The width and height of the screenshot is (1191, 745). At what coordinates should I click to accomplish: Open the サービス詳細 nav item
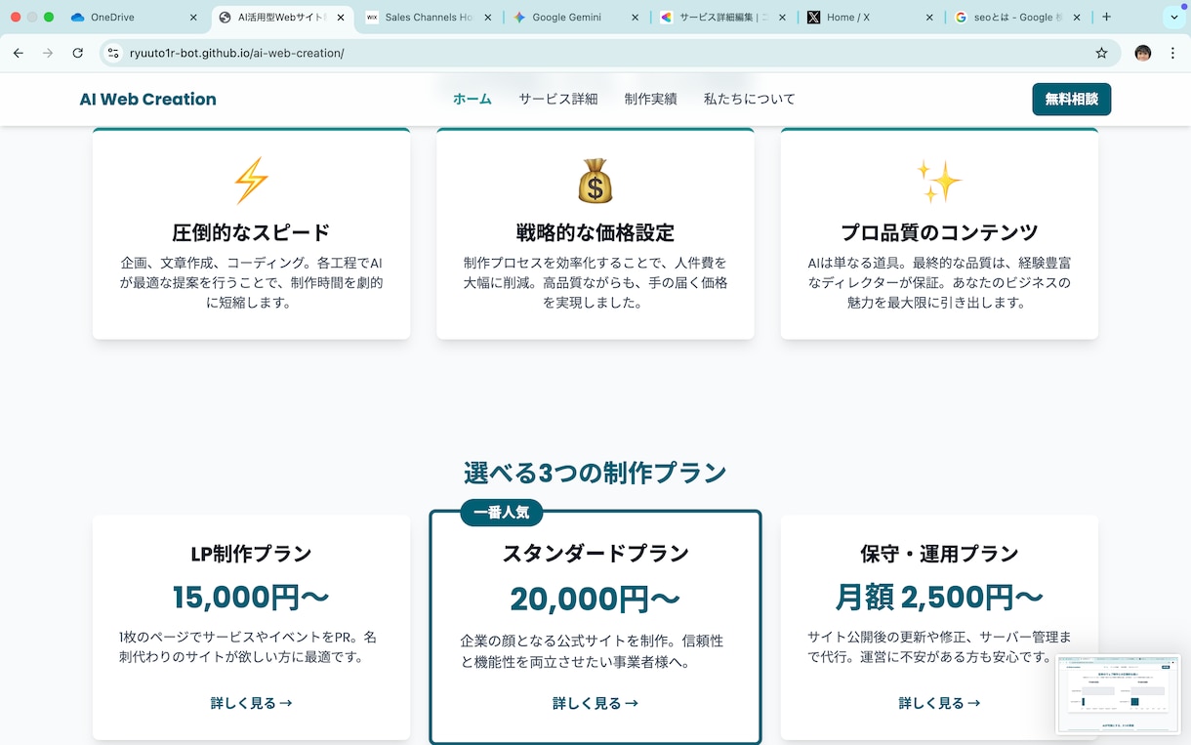pyautogui.click(x=558, y=99)
